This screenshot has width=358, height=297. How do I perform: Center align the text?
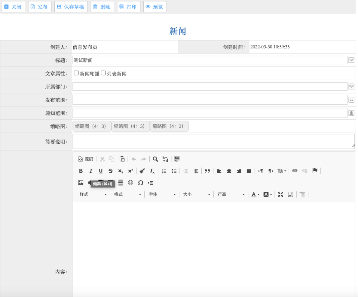(x=229, y=171)
